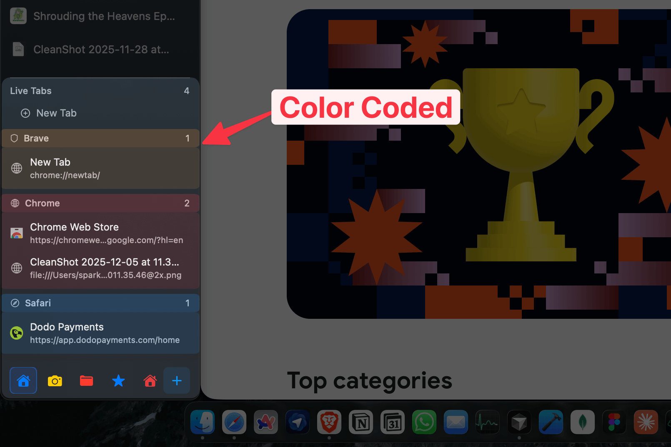Viewport: 671px width, 447px height.
Task: Select the blue home icon in bottom toolbar
Action: [23, 380]
